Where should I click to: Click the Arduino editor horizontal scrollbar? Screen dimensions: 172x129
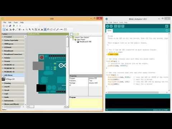(133, 92)
